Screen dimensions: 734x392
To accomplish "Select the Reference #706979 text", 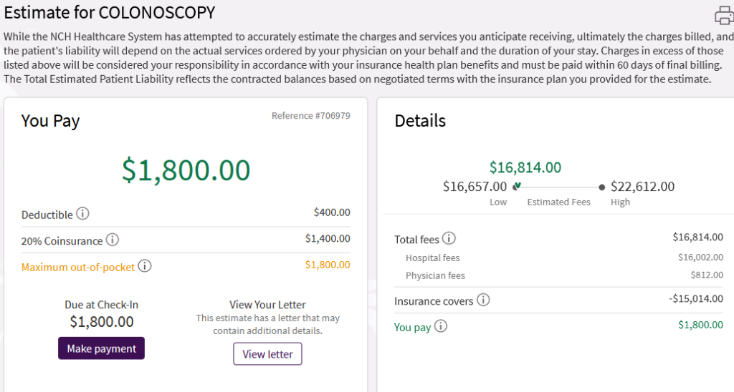I will point(310,116).
